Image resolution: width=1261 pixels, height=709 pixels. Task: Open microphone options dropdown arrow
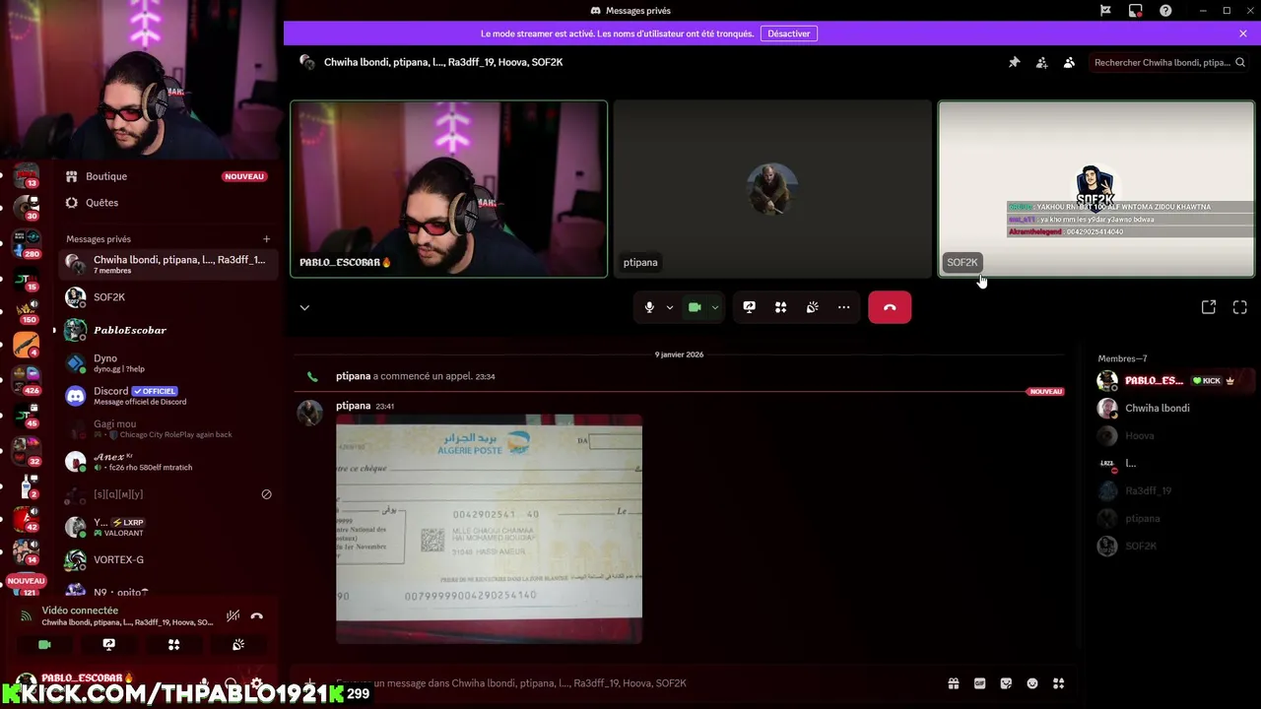[x=670, y=307]
